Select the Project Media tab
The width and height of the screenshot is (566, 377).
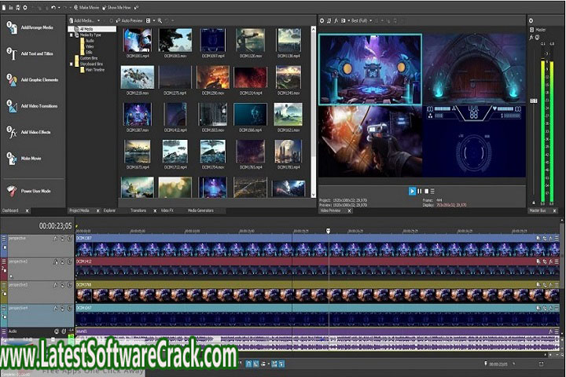(79, 210)
